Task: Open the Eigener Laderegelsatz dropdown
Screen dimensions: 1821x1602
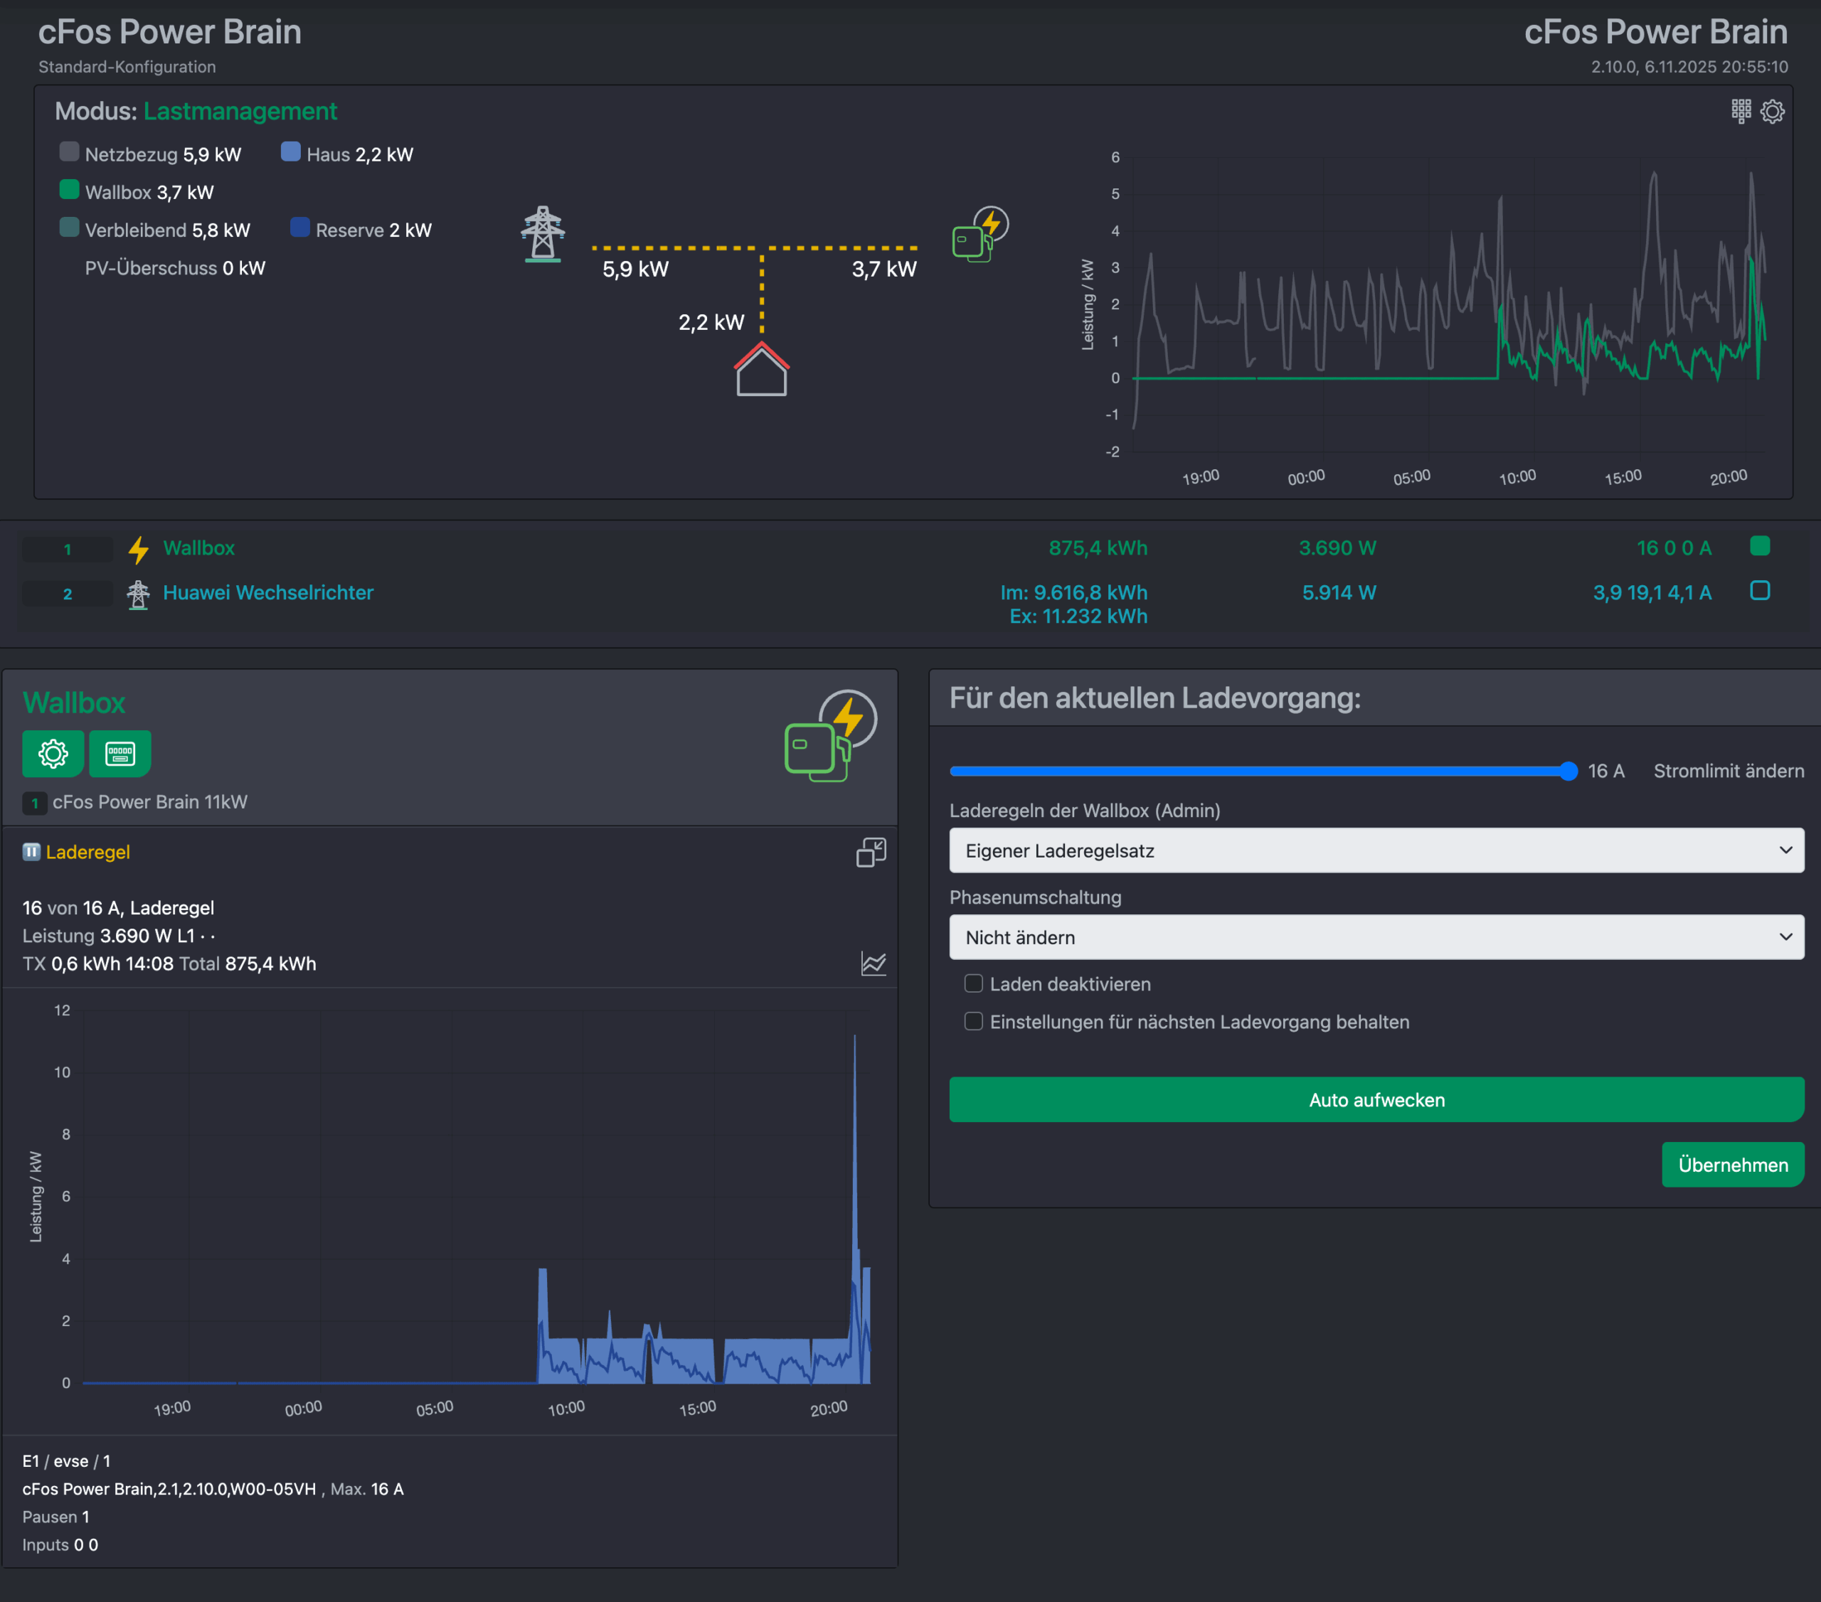Action: (1376, 850)
